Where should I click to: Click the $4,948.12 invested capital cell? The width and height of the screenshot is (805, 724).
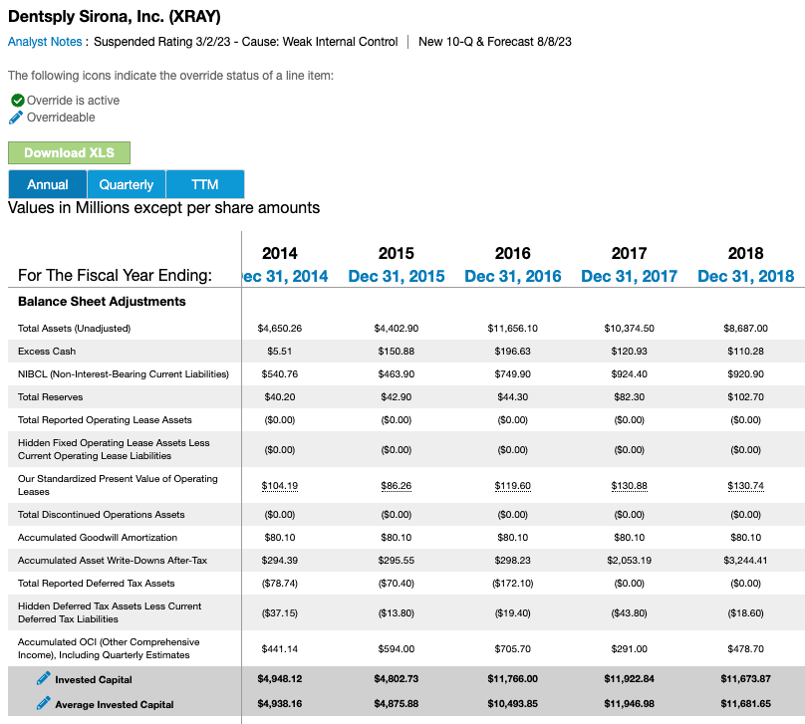280,679
